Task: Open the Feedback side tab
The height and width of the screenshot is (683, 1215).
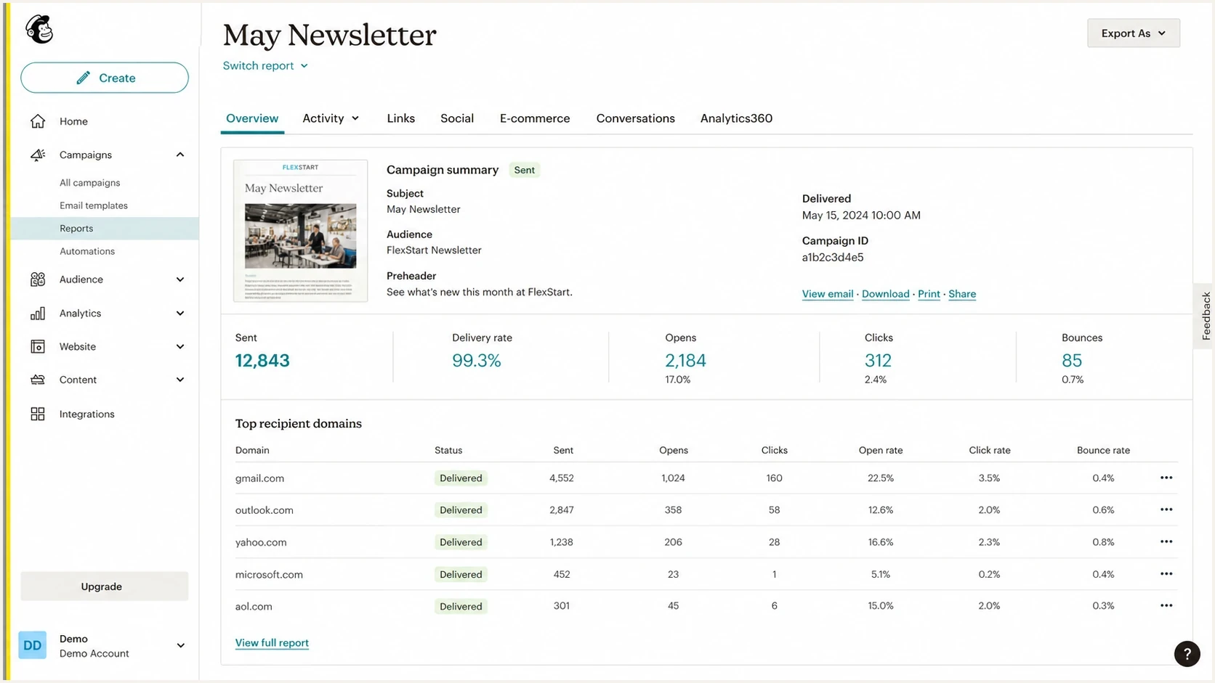Action: (1205, 316)
